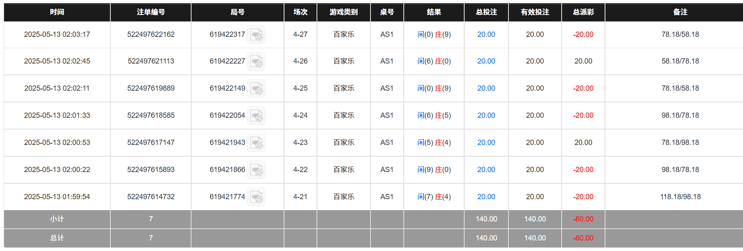Viewport: 743px width, 251px height.
Task: Select the 备注 column header
Action: coord(680,12)
